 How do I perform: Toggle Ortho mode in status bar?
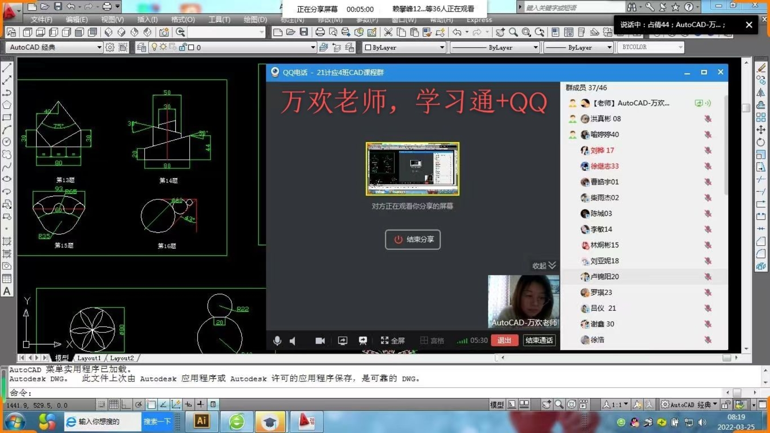tap(126, 404)
